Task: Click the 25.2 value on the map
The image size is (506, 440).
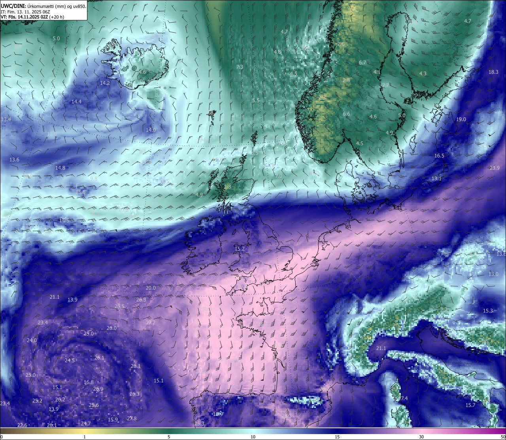Action: click(x=37, y=401)
